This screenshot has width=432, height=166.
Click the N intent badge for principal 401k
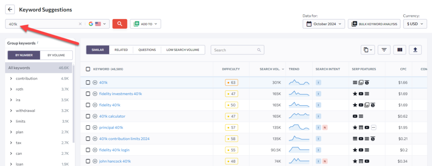click(325, 128)
